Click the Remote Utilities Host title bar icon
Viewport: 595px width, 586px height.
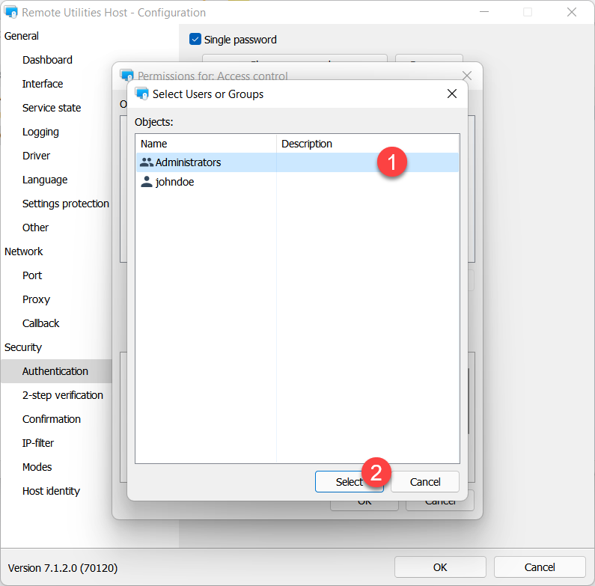[x=11, y=13]
